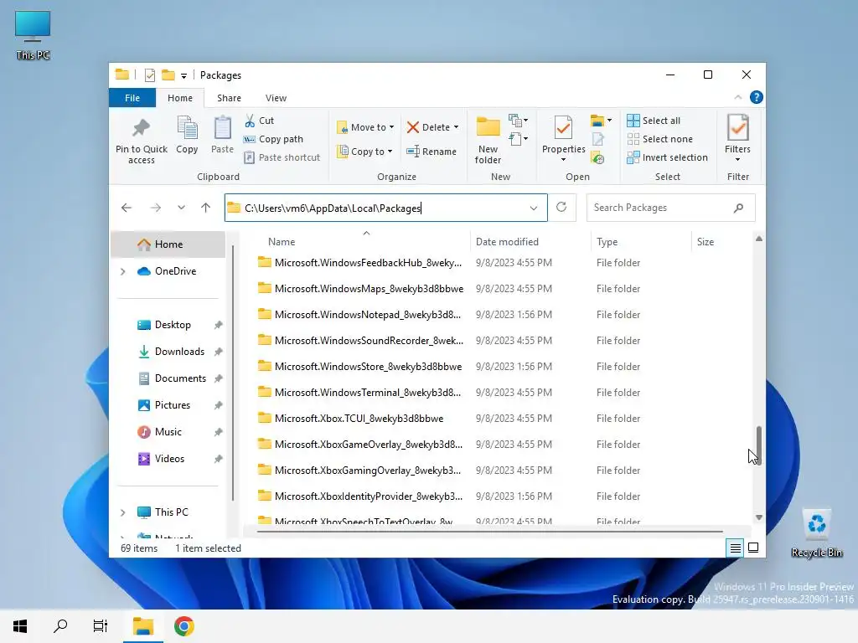Click the History icon in Open group
The height and width of the screenshot is (643, 858).
tap(597, 158)
